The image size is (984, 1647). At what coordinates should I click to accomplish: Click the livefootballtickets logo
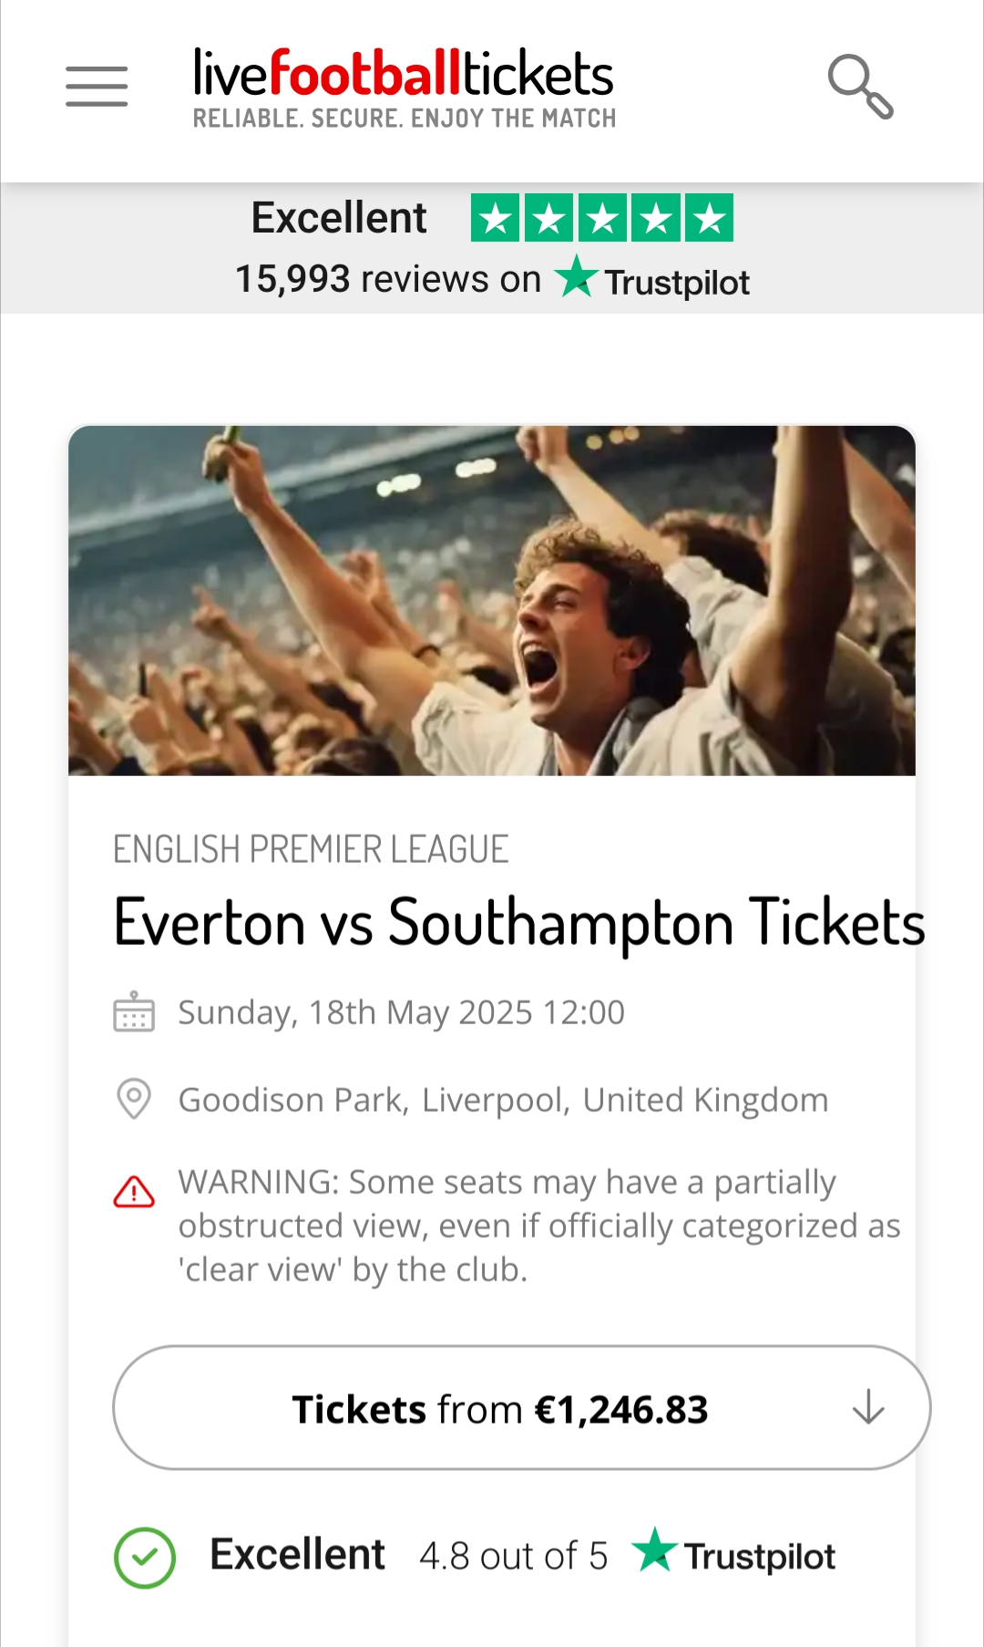[x=404, y=88]
